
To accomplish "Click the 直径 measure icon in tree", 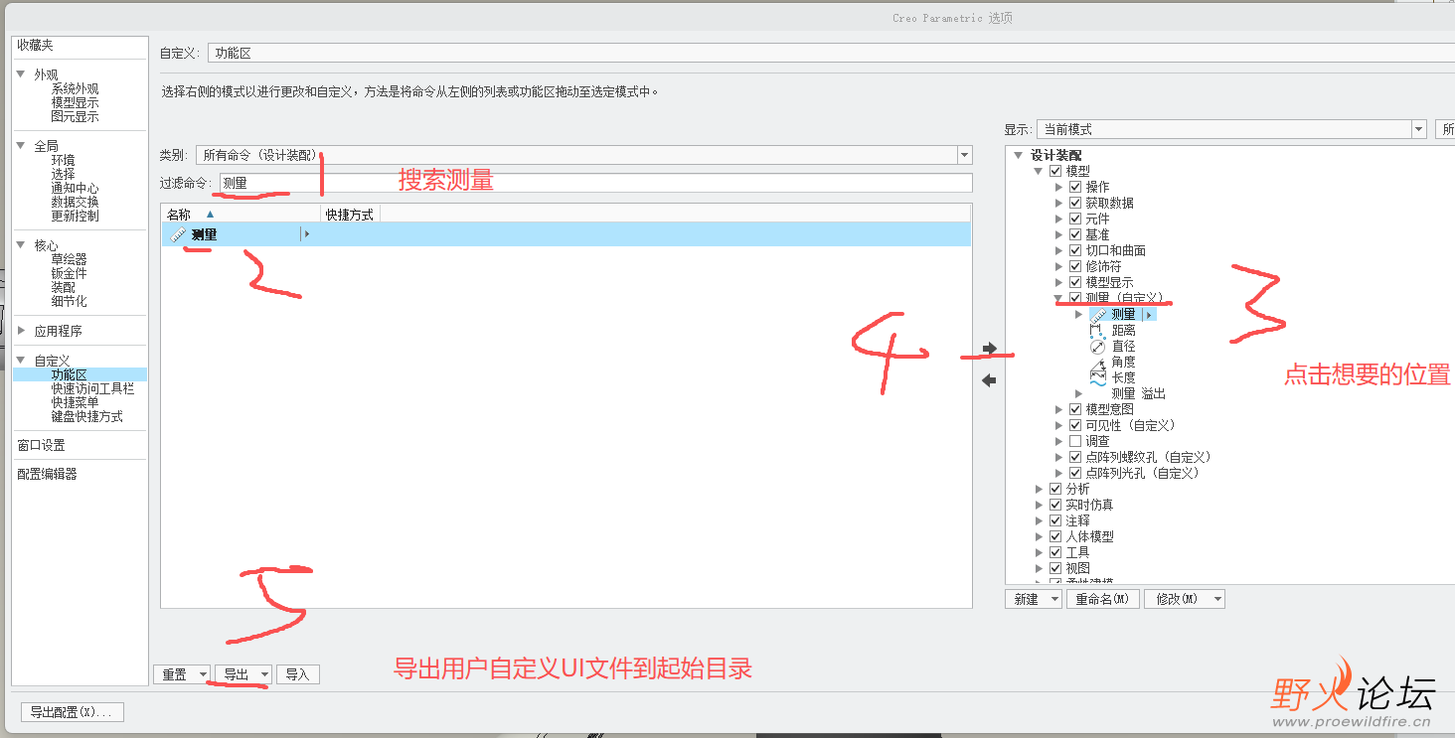I will click(1098, 347).
